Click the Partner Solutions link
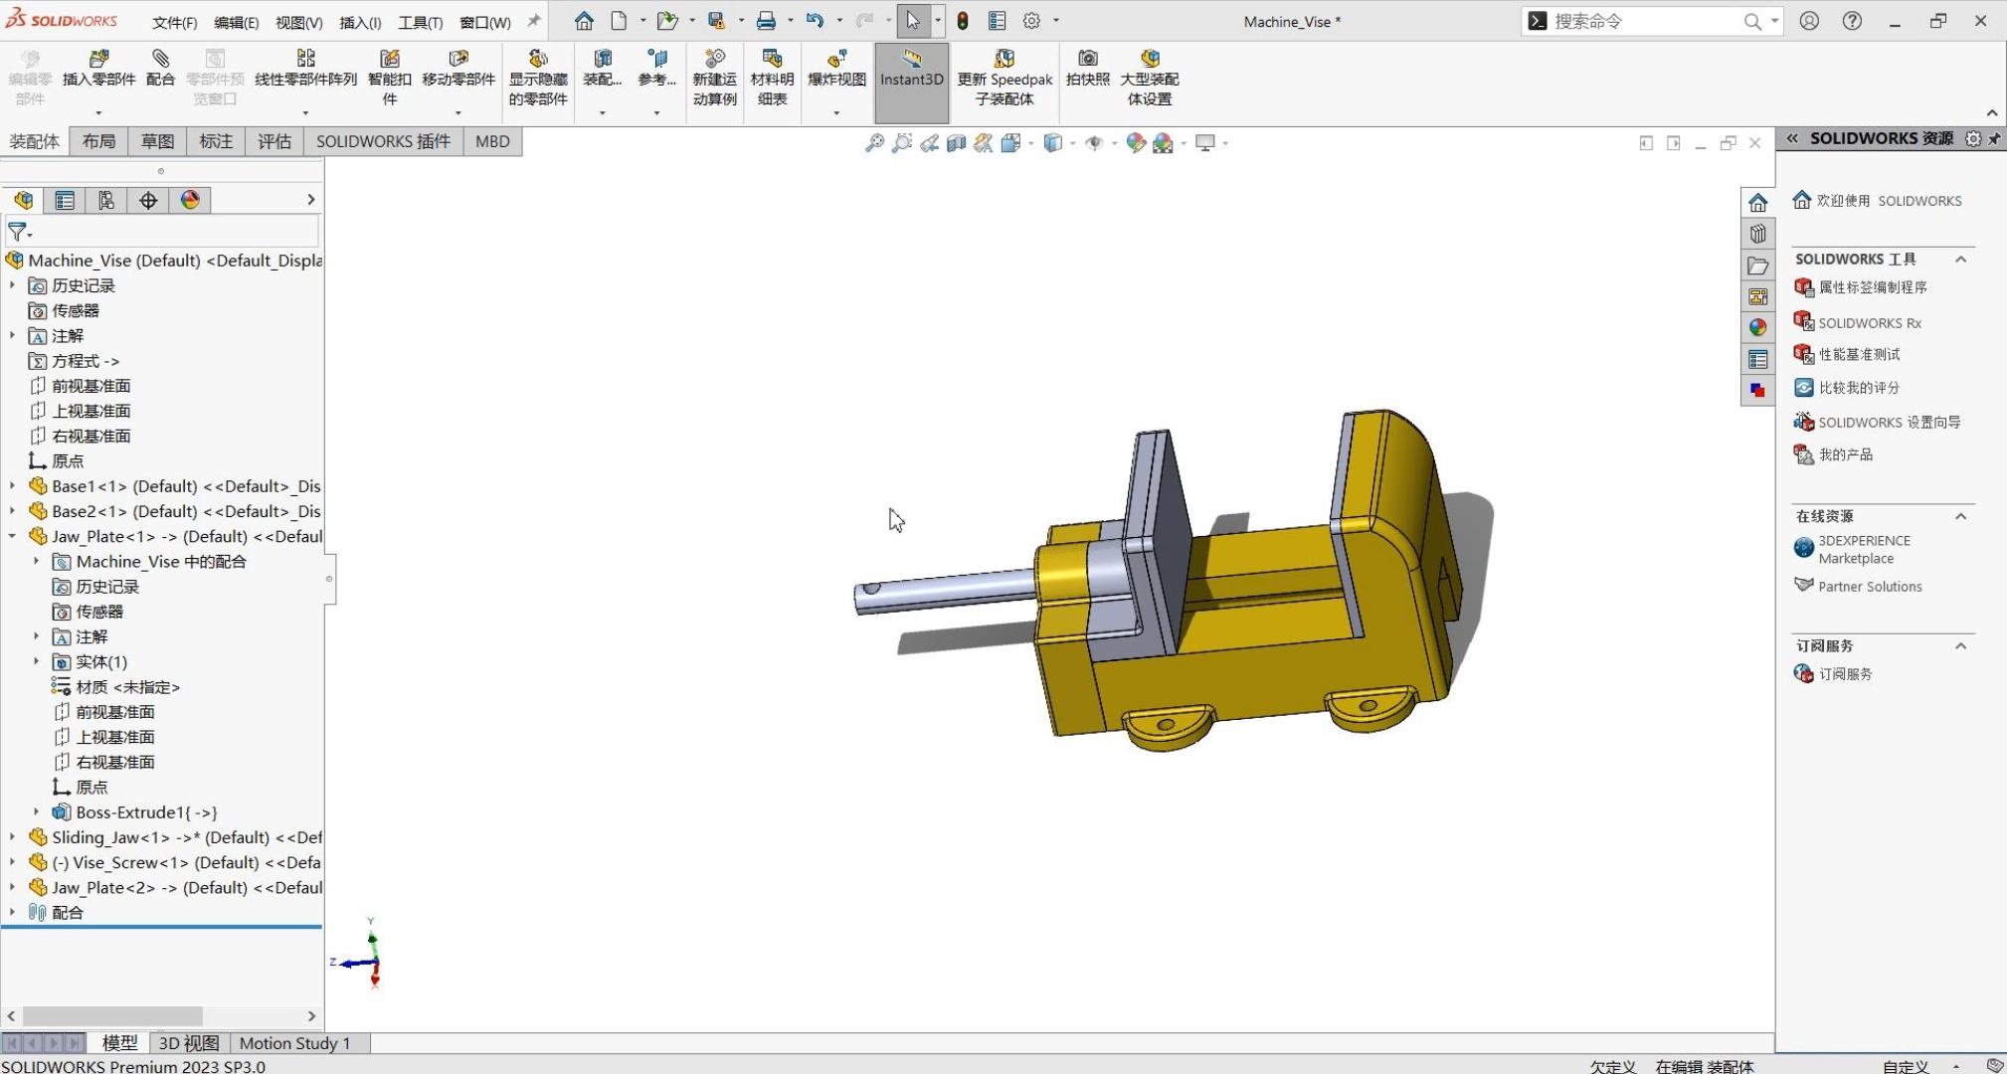 tap(1869, 587)
